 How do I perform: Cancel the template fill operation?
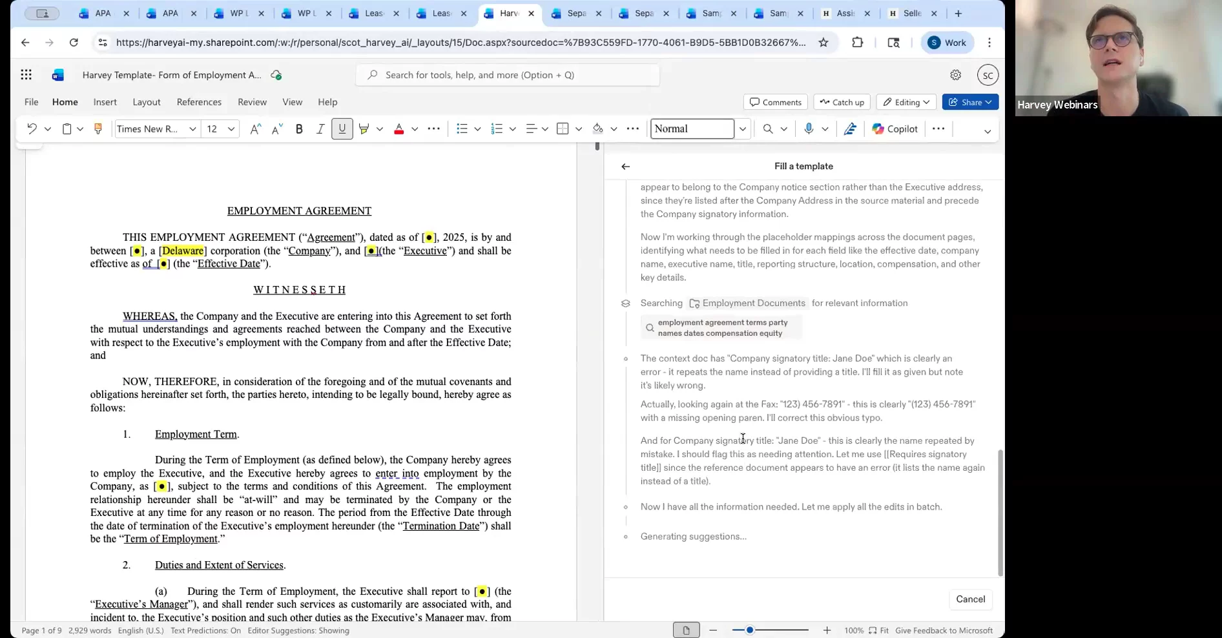970,599
